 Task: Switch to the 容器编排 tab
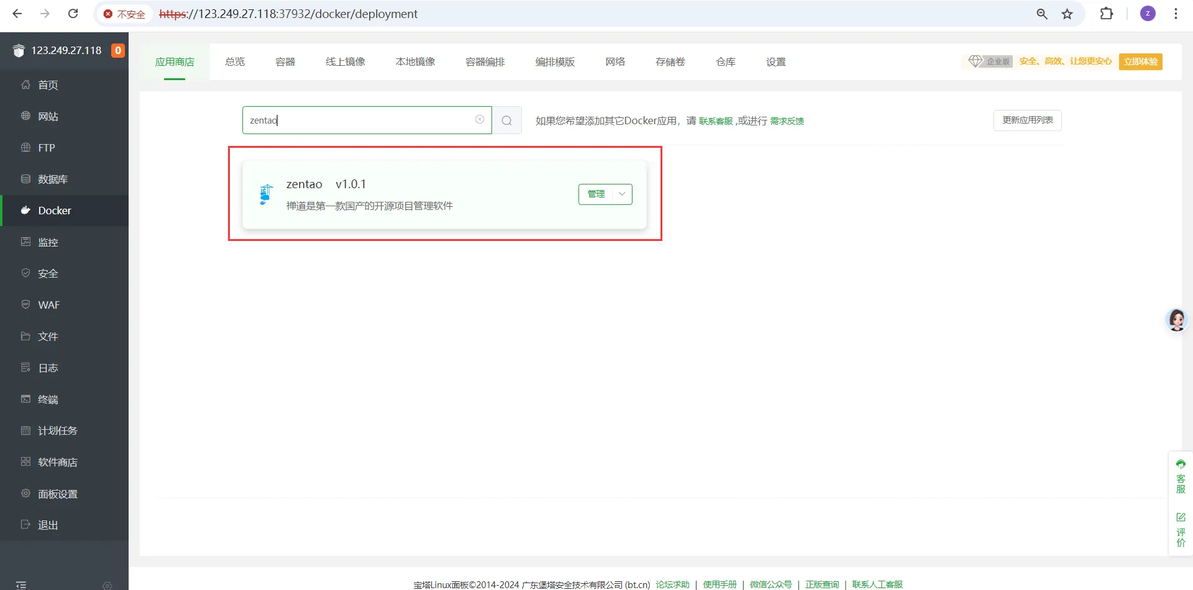pyautogui.click(x=485, y=61)
